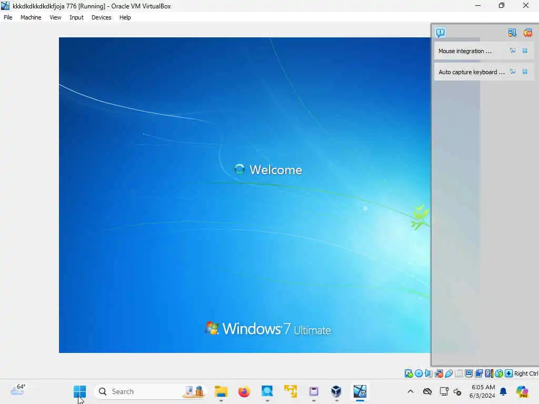Click the delete-all-notifications icon in panel
This screenshot has height=404, width=539.
tap(527, 33)
